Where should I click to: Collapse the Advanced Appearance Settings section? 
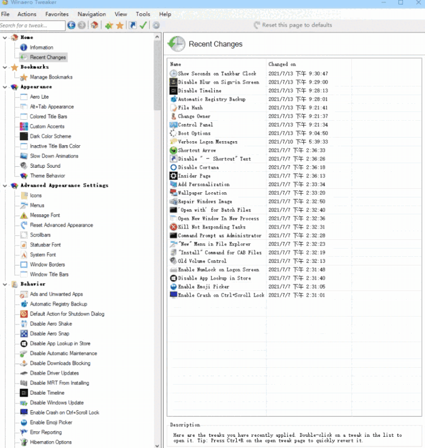pyautogui.click(x=5, y=186)
